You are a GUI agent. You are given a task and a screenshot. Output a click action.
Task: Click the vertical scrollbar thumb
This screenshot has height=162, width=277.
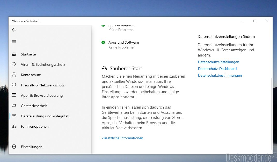pyautogui.click(x=272, y=114)
